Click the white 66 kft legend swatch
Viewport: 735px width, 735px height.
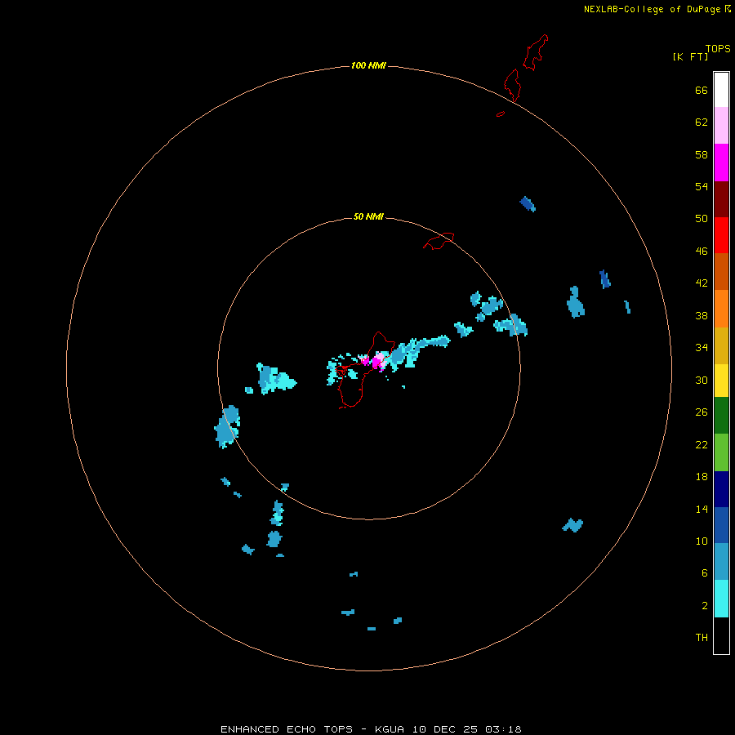721,90
